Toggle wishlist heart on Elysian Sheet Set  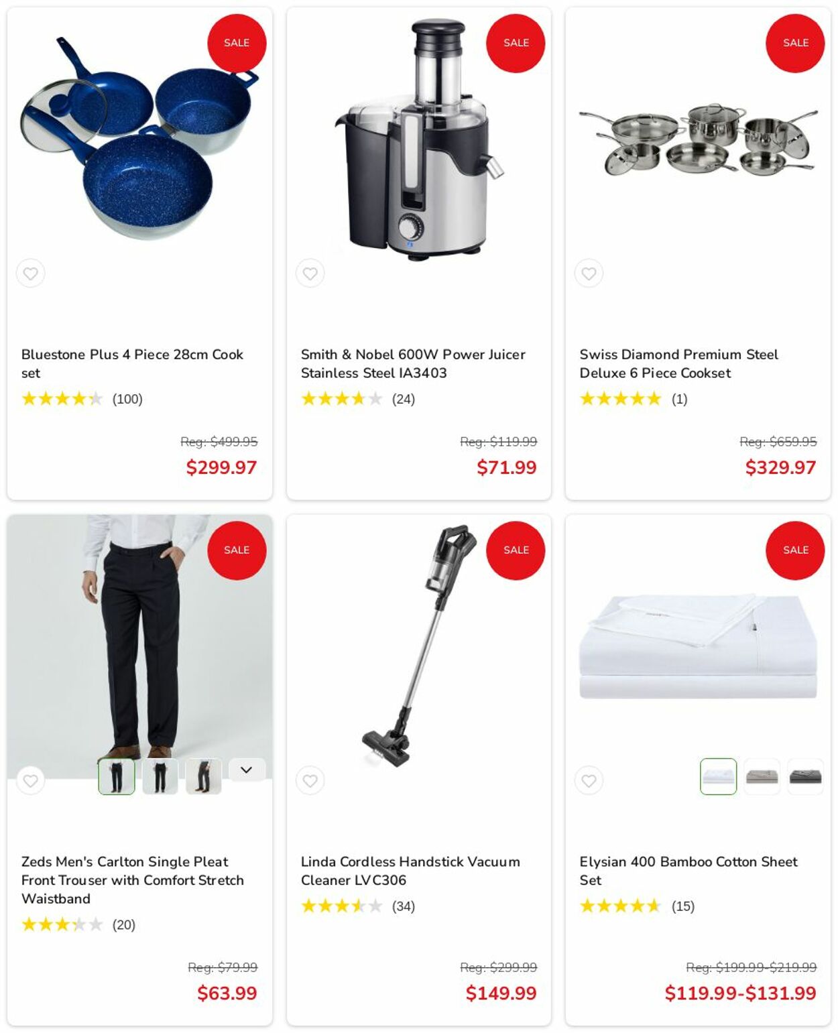tap(589, 780)
